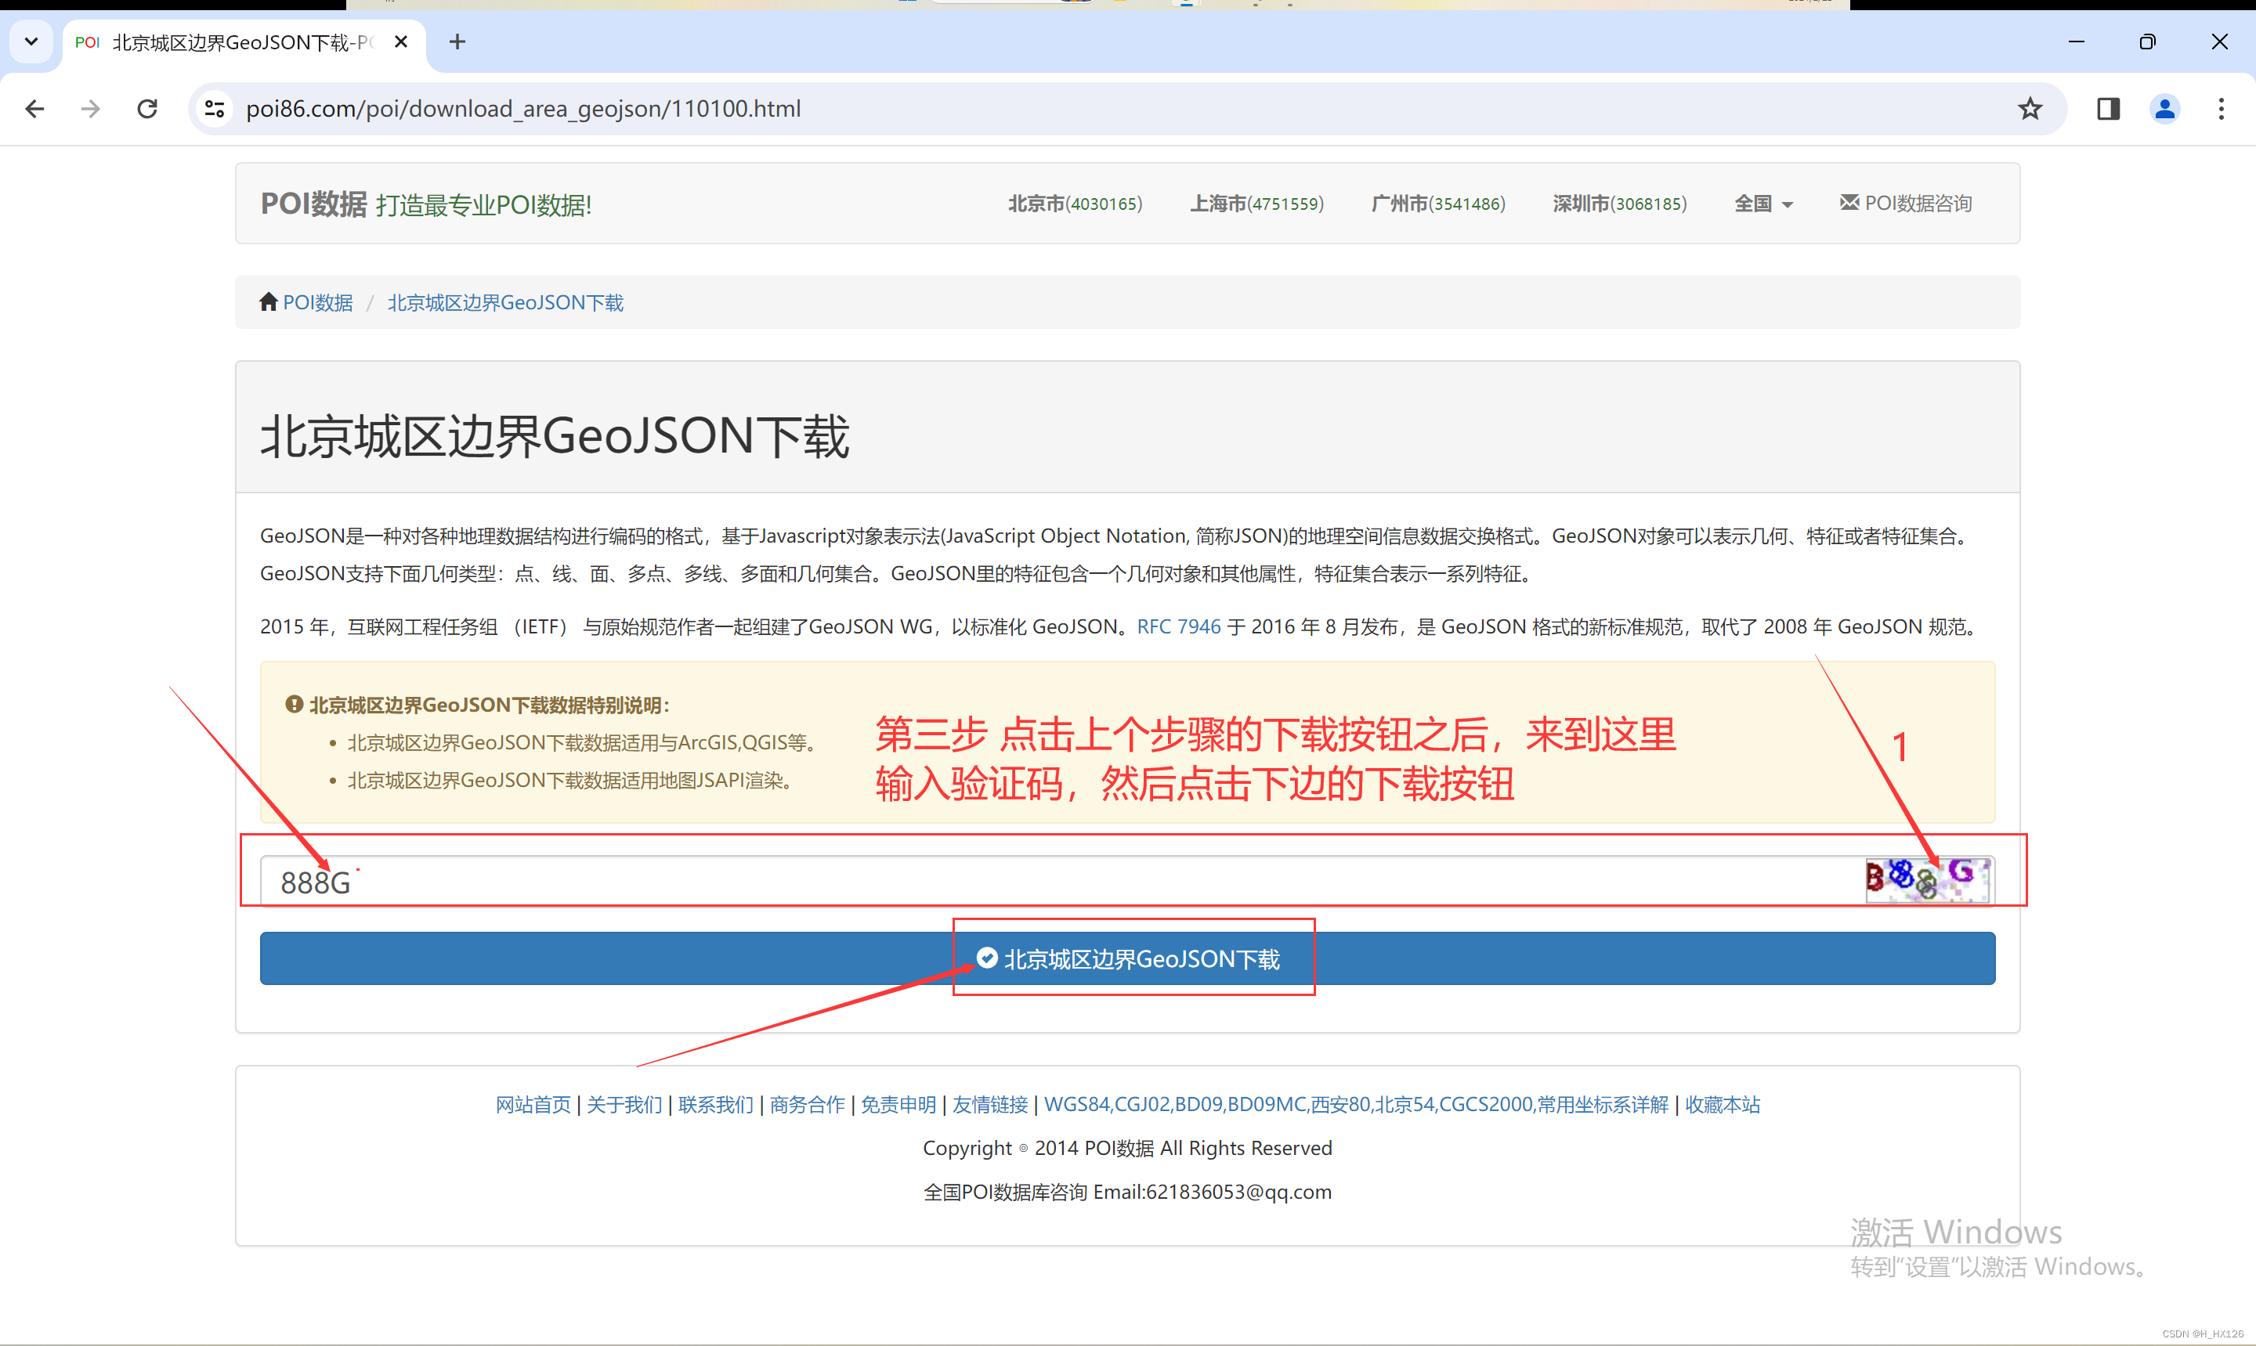2256x1346 pixels.
Task: Open the Chrome profile avatar
Action: pos(2164,109)
